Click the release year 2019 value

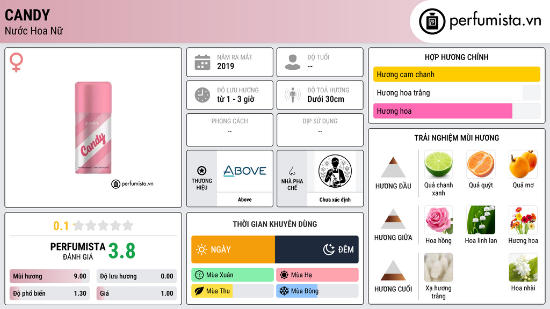[x=226, y=66]
